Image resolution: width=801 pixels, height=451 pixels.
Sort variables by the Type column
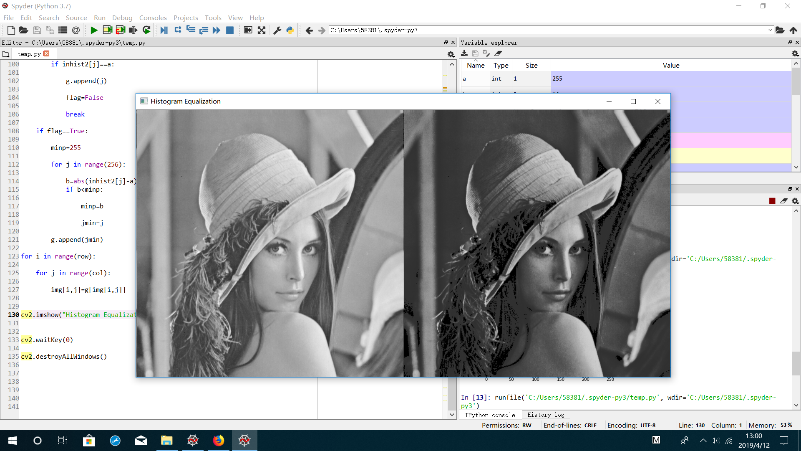click(501, 65)
